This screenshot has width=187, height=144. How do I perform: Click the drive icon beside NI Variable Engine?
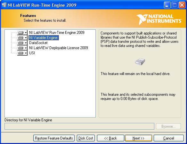click(x=21, y=38)
